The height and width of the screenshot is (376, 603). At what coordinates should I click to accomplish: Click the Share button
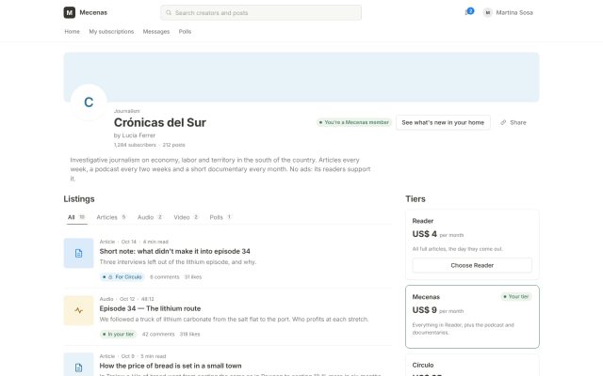(513, 123)
